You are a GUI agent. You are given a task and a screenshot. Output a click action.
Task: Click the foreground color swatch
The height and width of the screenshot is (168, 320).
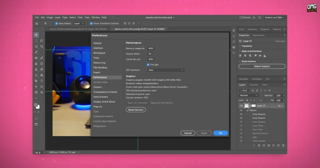[35, 105]
